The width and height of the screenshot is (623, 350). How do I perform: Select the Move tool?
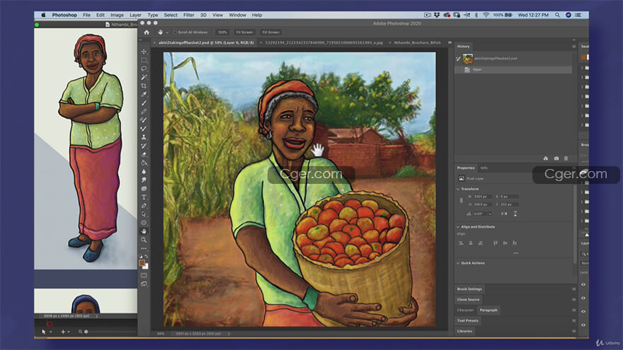(144, 52)
